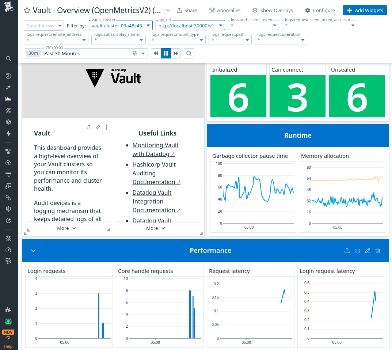Collapse the Performance group chevron
Screen dimensions: 392x350
(x=33, y=251)
